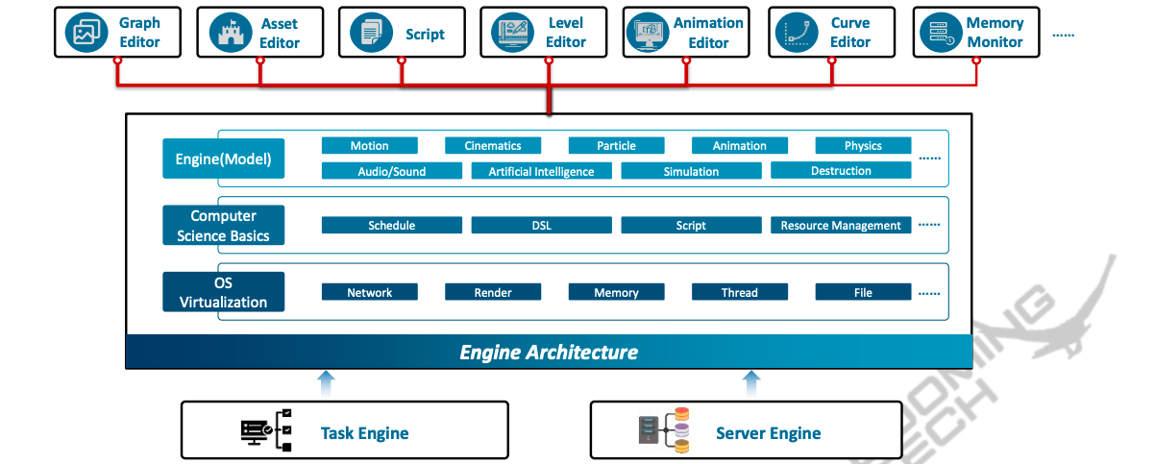Select the Asset Editor label

280,33
